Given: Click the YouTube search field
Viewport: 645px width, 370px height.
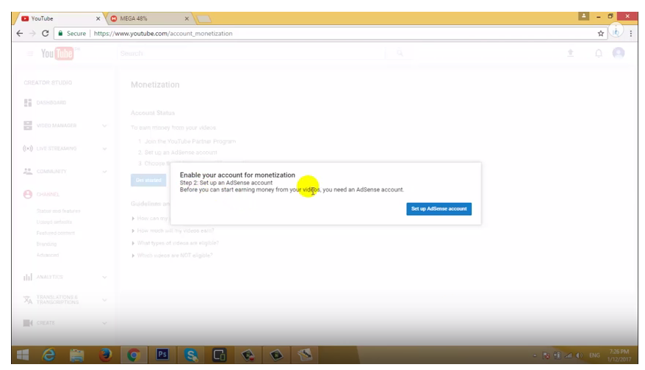Looking at the screenshot, I should 252,54.
